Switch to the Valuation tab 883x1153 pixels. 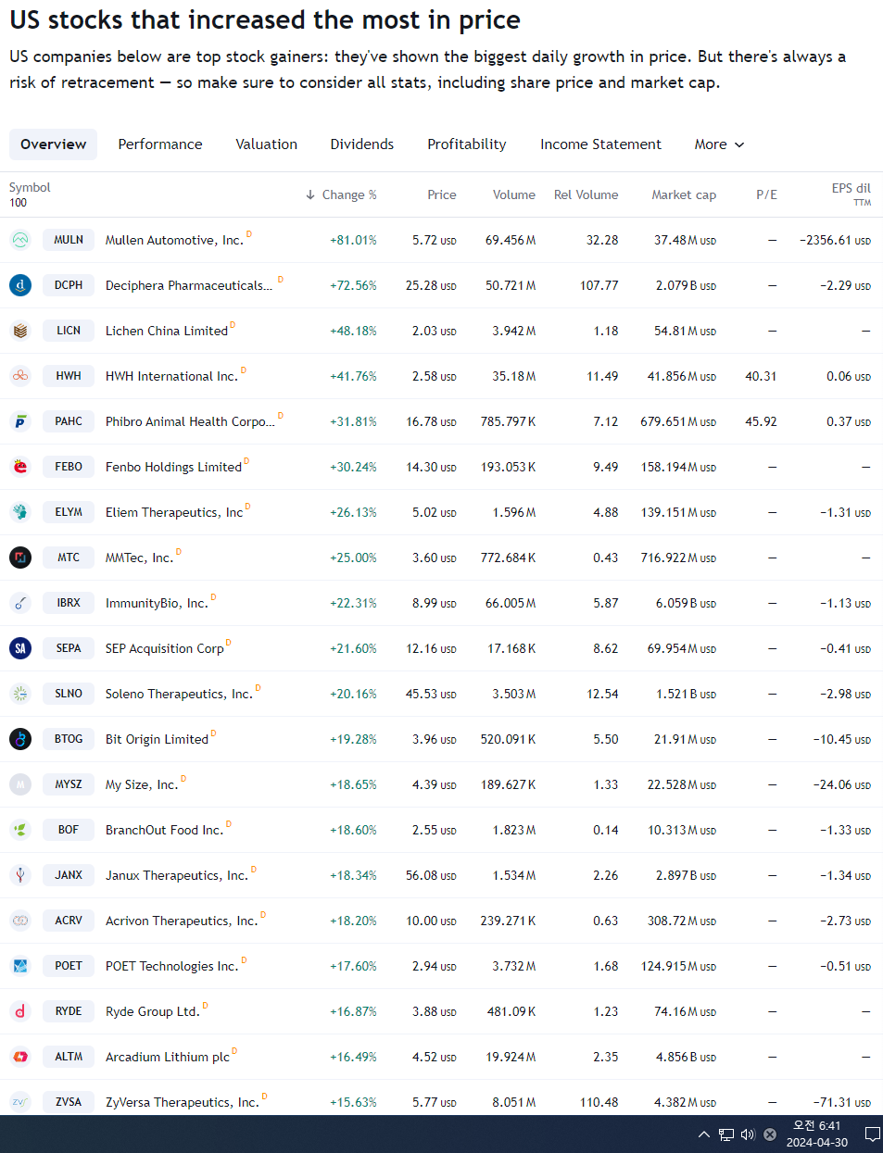pyautogui.click(x=267, y=144)
